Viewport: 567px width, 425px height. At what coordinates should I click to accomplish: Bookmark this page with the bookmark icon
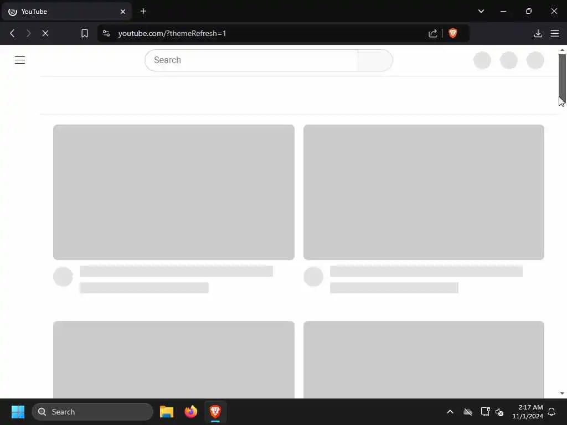[x=85, y=33]
